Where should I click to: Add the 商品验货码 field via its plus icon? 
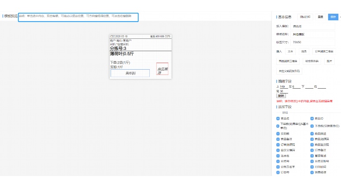(312, 145)
